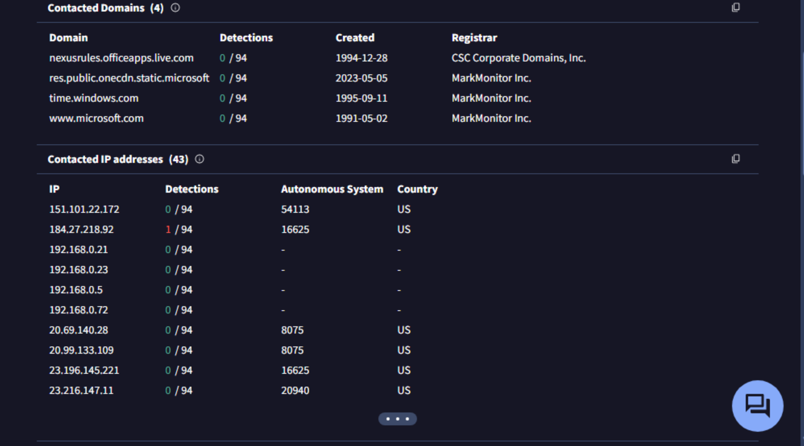Open IP address 23.196.145.221
Viewport: 804px width, 446px height.
pos(84,370)
